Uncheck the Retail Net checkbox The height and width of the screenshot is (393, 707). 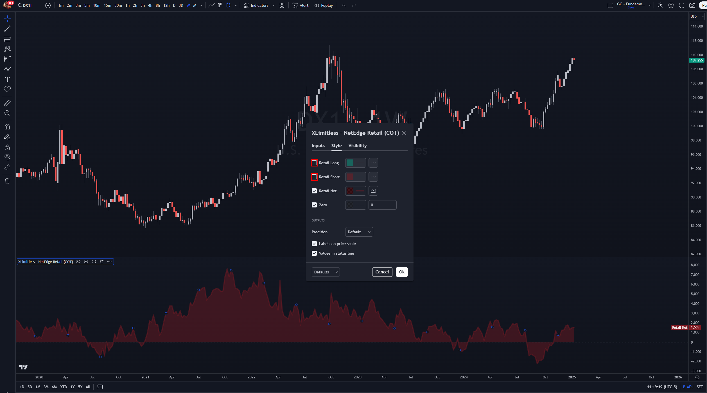click(314, 191)
